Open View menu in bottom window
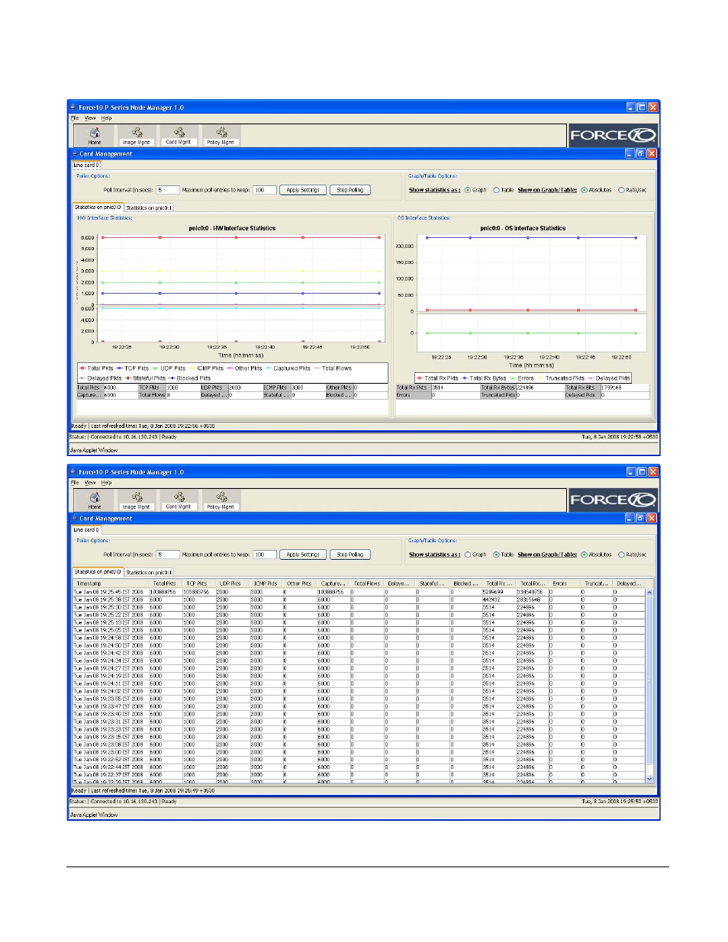This screenshot has height=942, width=728. [x=90, y=483]
